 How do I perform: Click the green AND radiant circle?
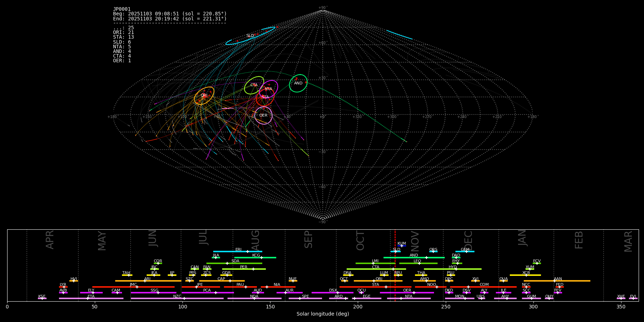pos(298,83)
